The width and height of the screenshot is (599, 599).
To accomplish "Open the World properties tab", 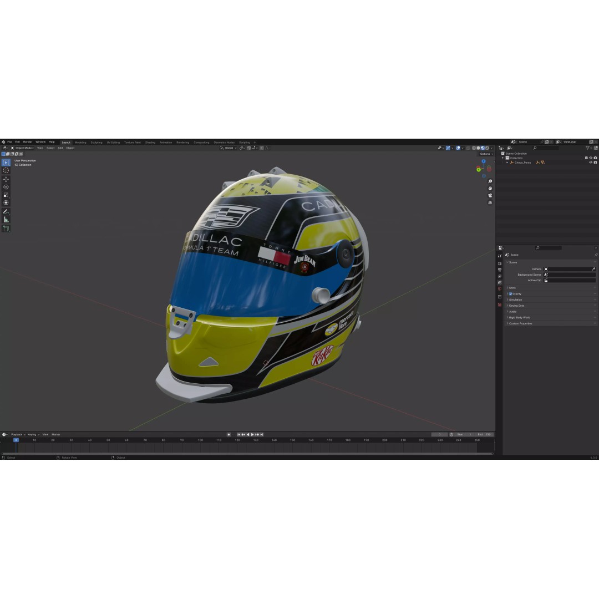I will pos(500,288).
